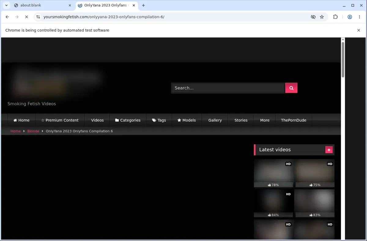
Task: Click the address bar URL
Action: click(104, 17)
